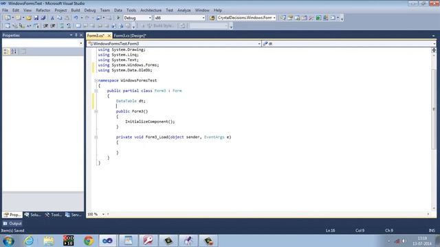
Task: Collapse the Form3_Load method block
Action: (x=96, y=137)
